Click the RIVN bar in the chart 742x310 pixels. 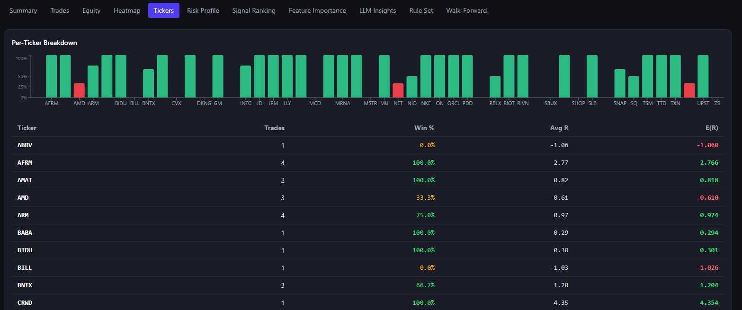(523, 76)
